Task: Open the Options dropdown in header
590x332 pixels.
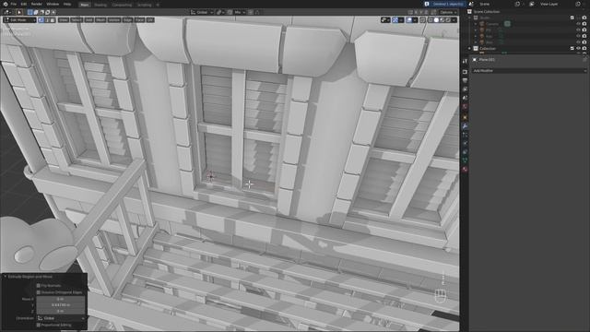Action: click(448, 12)
